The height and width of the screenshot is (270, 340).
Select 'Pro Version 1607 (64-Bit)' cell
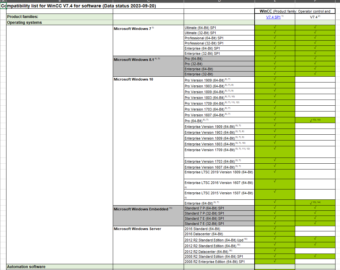(219, 114)
